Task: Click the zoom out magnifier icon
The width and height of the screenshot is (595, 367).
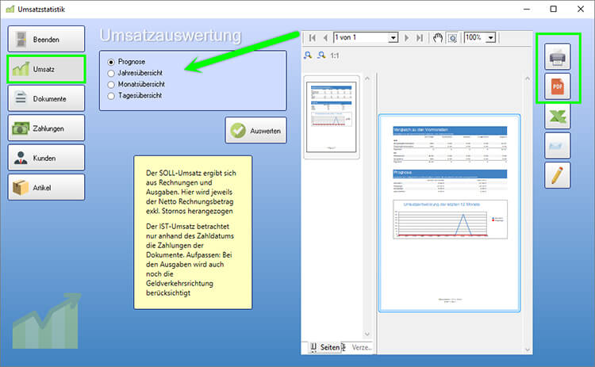Action: point(322,55)
